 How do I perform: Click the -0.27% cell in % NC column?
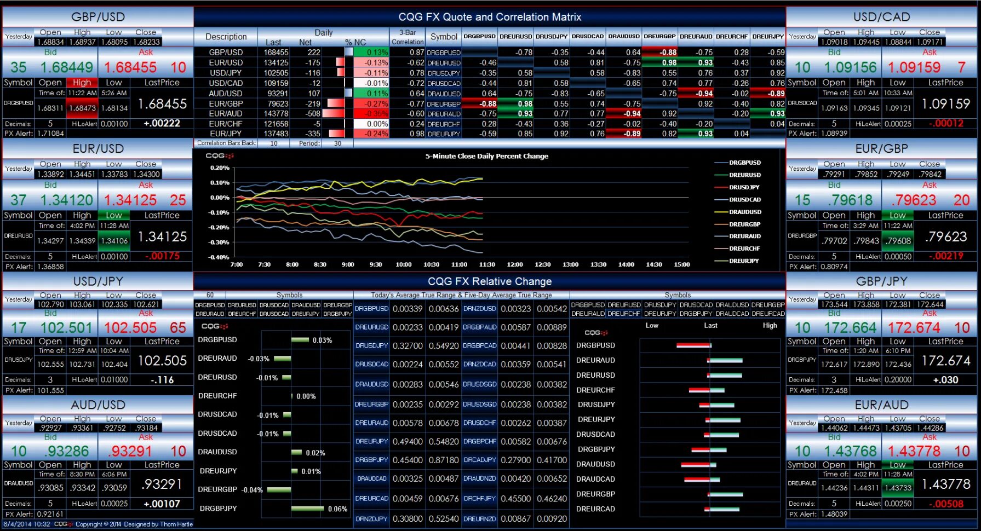coord(371,103)
